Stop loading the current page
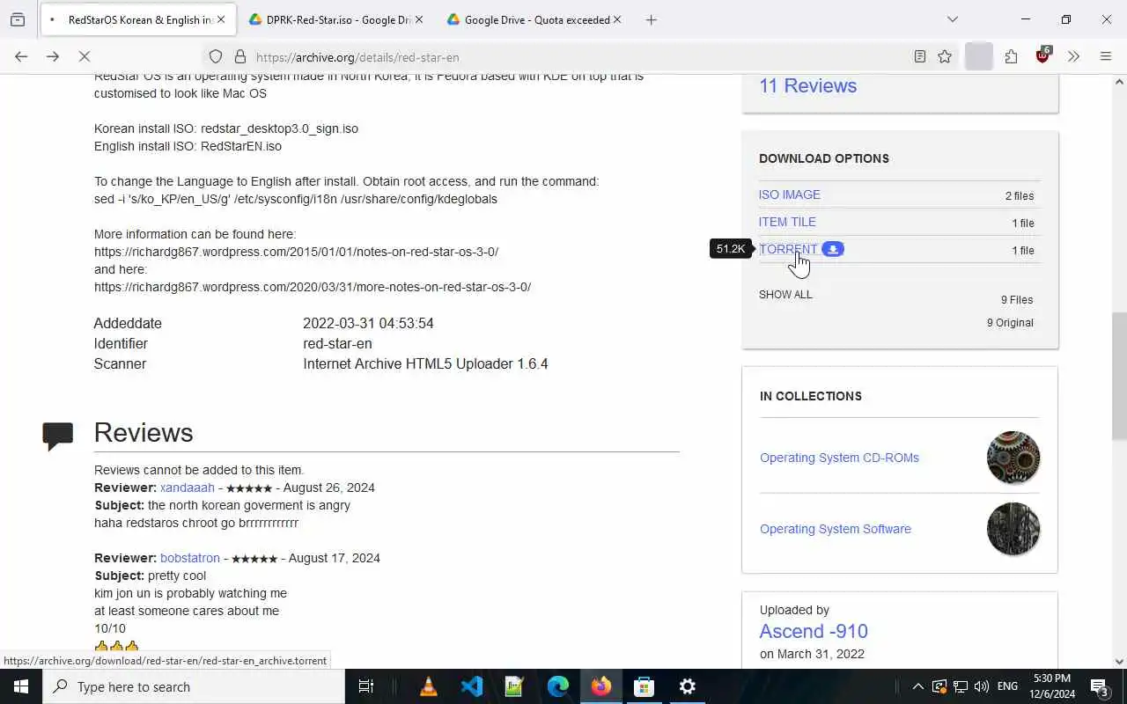1127x704 pixels. click(x=85, y=57)
